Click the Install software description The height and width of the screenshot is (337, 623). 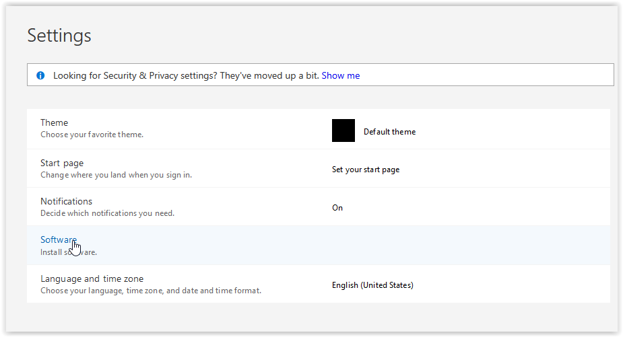68,252
